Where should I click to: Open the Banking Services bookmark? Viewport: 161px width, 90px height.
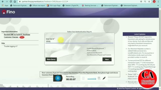tap(90, 5)
